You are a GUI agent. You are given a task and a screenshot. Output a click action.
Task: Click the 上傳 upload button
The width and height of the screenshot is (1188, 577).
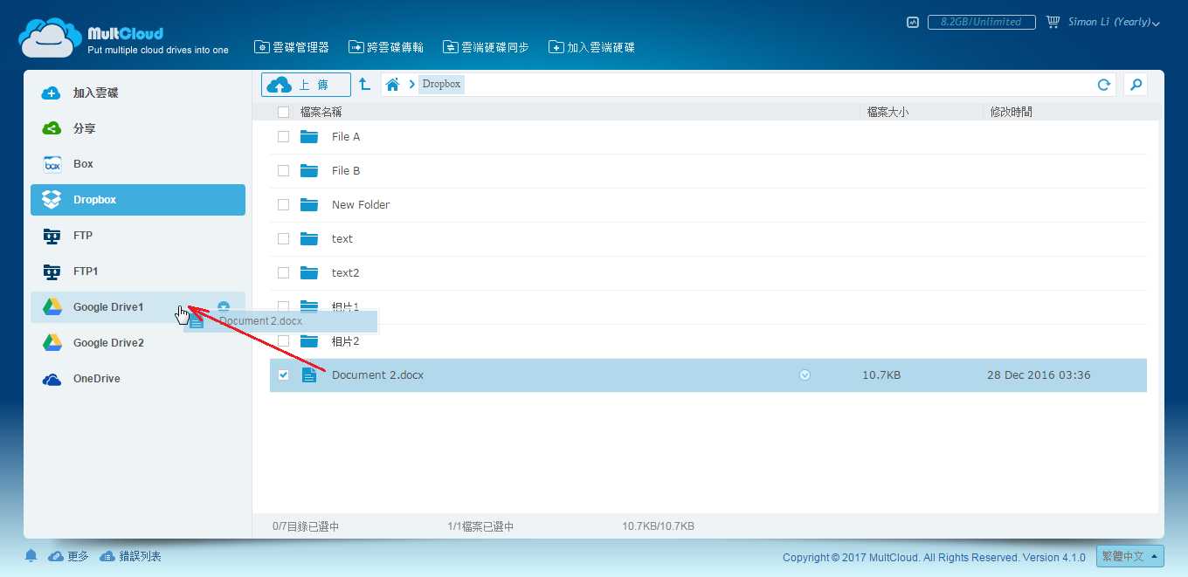pyautogui.click(x=306, y=85)
